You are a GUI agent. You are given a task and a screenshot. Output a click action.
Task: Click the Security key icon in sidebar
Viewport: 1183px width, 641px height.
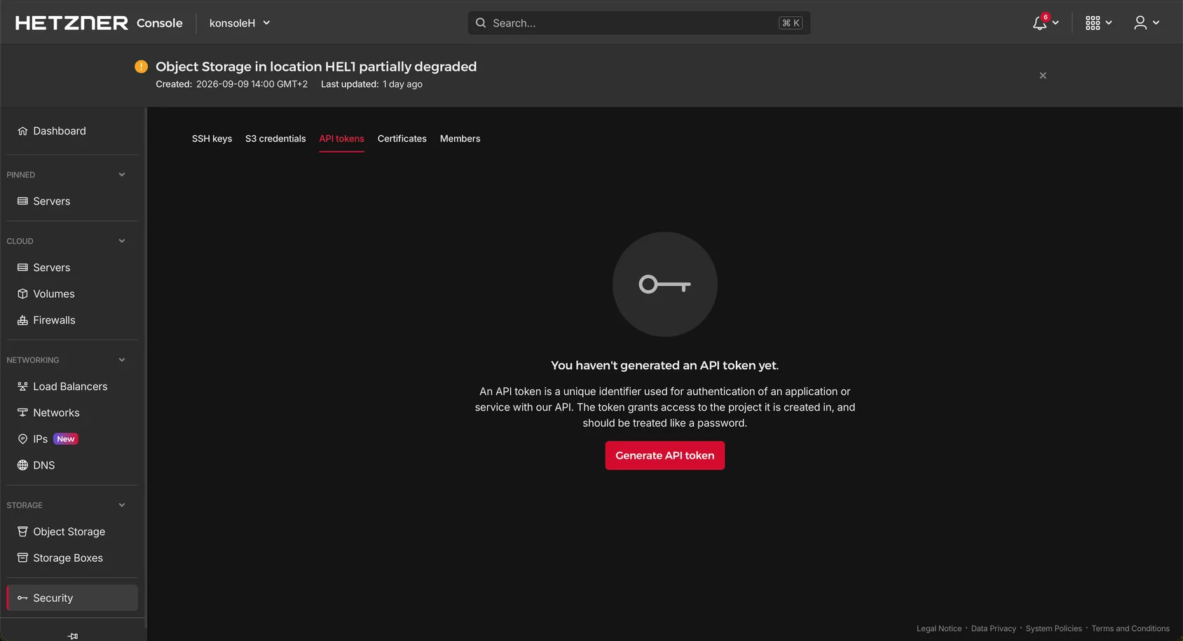(22, 598)
